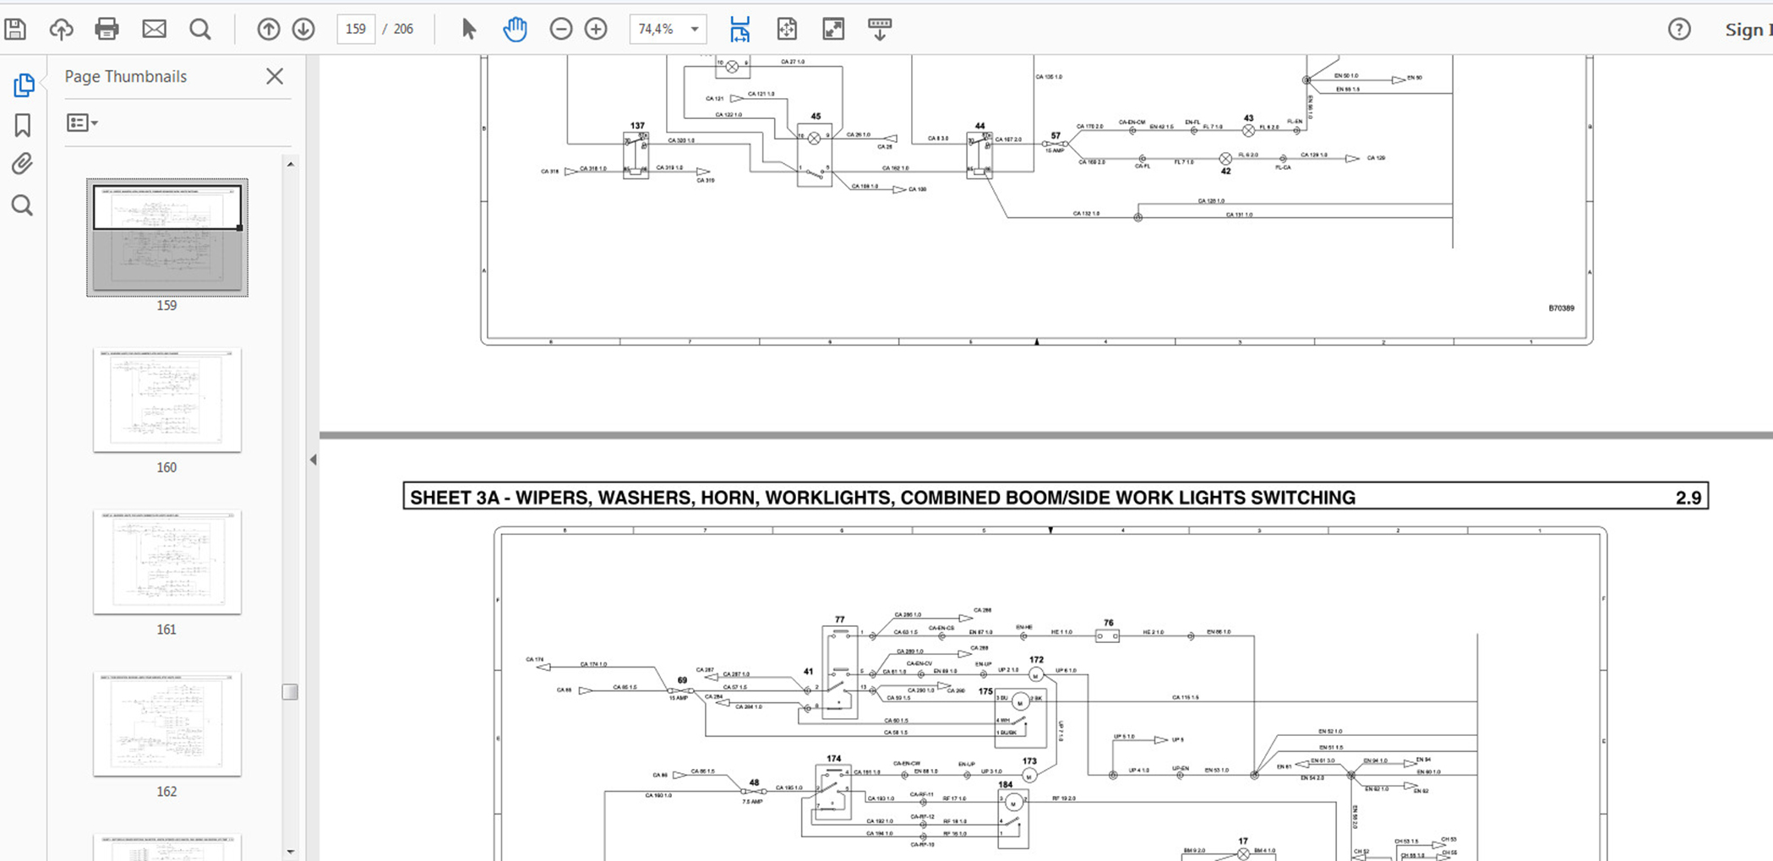Zoom in with the plus button
Viewport: 1773px width, 861px height.
coord(596,30)
